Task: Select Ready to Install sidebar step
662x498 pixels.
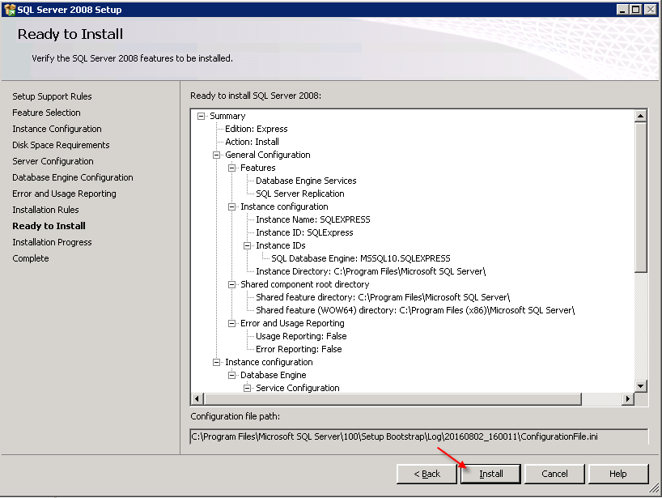Action: point(49,226)
